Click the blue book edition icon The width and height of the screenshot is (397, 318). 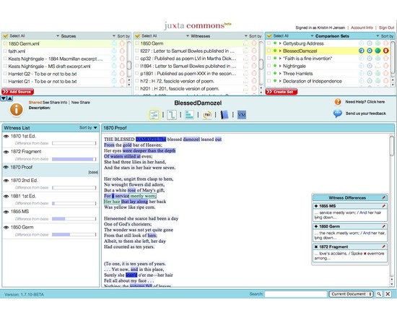(x=224, y=115)
